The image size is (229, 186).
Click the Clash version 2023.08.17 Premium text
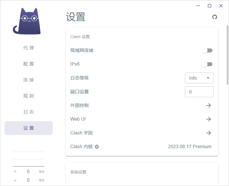click(189, 146)
